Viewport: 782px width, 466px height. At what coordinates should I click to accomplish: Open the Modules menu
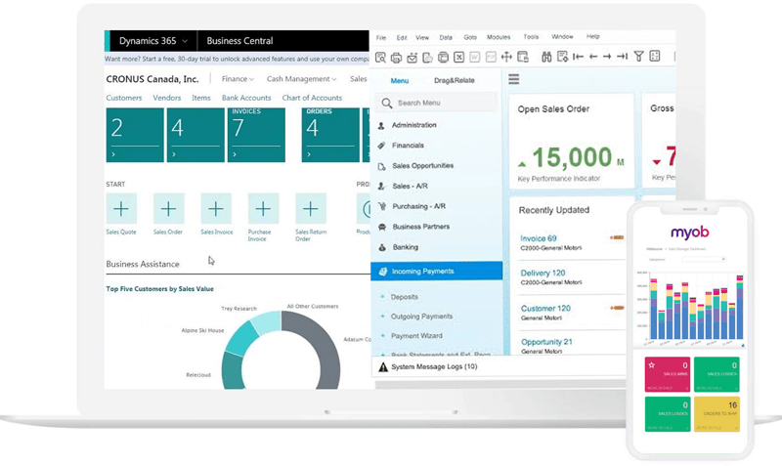tap(499, 37)
